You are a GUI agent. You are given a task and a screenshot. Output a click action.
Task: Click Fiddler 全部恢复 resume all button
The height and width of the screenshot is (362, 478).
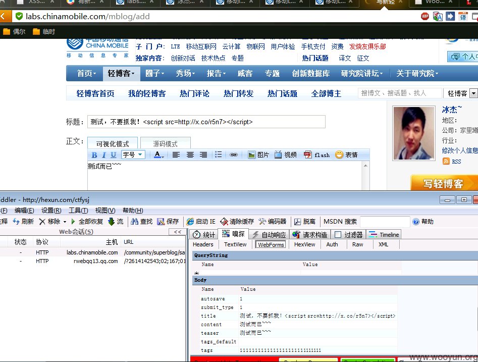coord(87,222)
